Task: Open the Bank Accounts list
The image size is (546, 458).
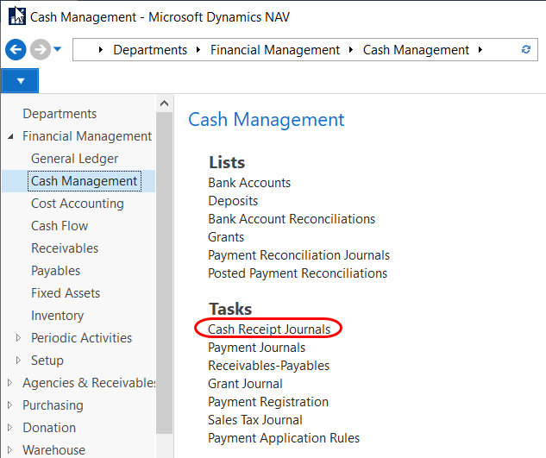Action: coord(249,183)
